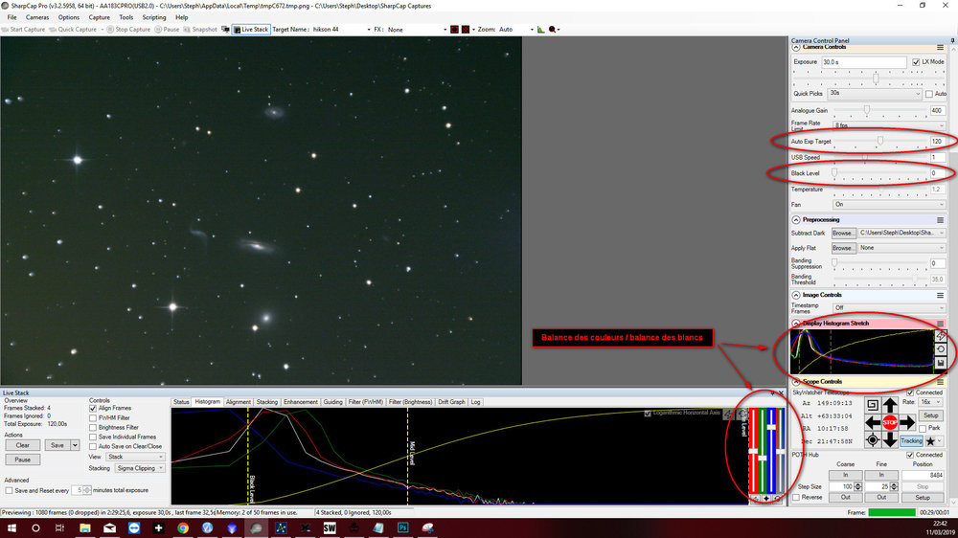Slew the telescope down with the down arrow

[890, 439]
